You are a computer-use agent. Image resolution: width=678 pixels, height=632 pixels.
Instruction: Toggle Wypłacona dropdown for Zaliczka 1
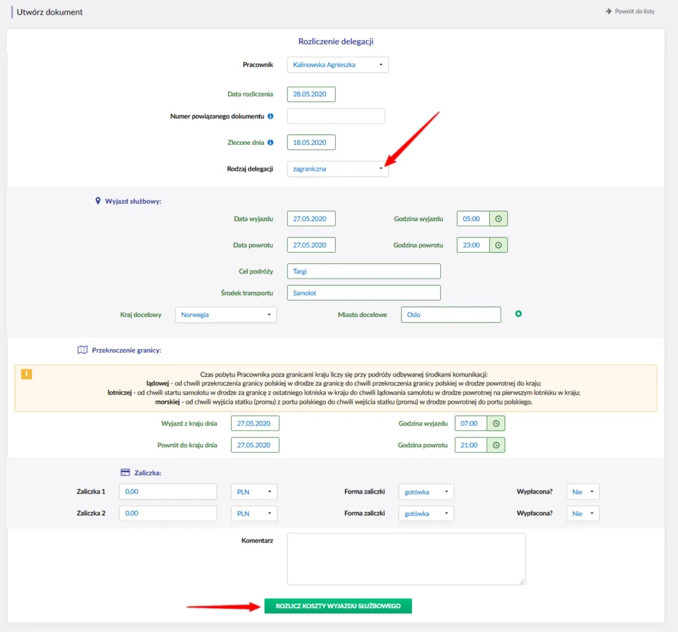[583, 492]
